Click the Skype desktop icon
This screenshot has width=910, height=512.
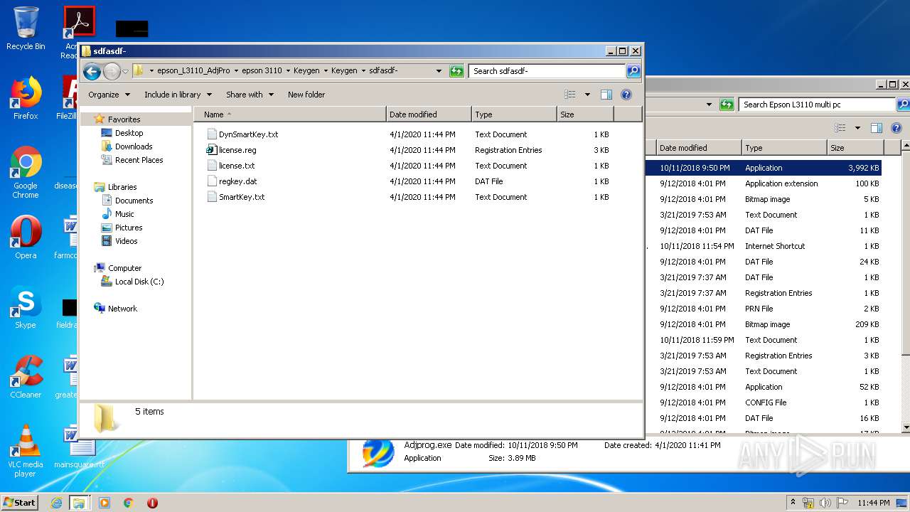pos(26,307)
